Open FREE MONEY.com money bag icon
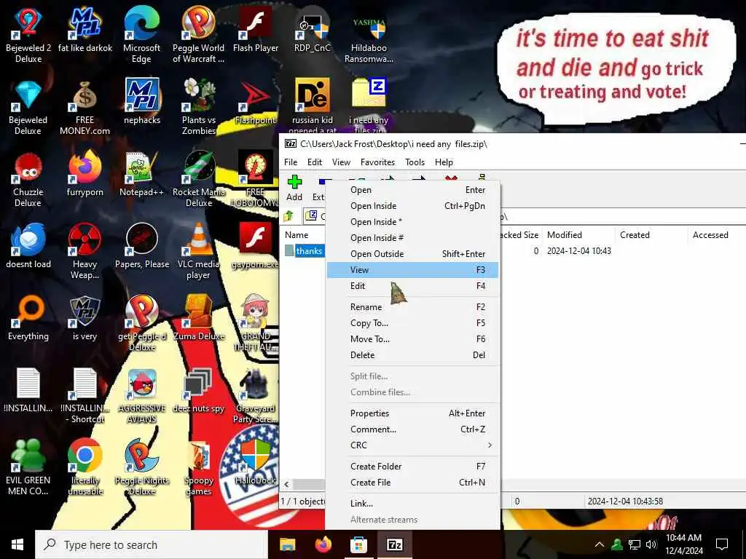 85,106
